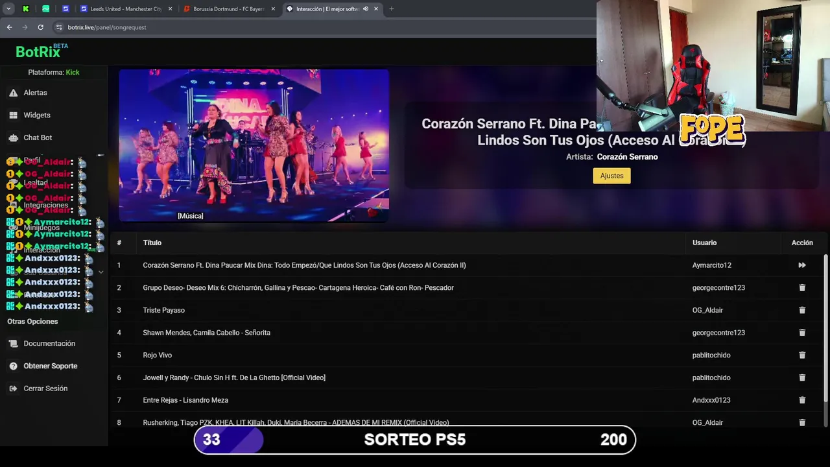This screenshot has width=830, height=467.
Task: Expand the sidebar submenu chevron
Action: coord(101,272)
